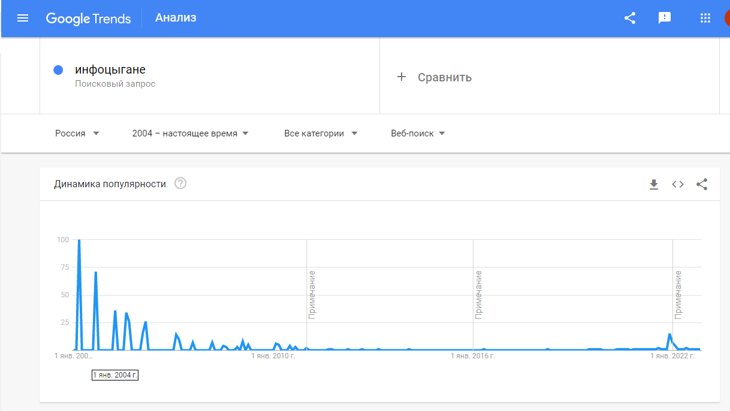
Task: Click the user account avatar
Action: coord(725,18)
